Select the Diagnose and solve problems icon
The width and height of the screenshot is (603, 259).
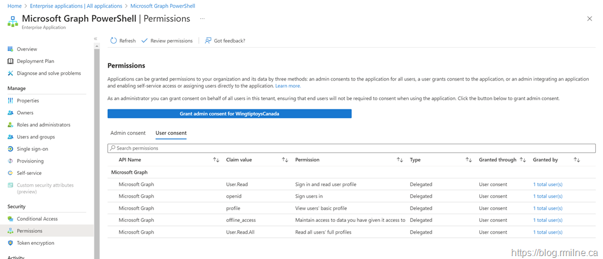(x=11, y=73)
